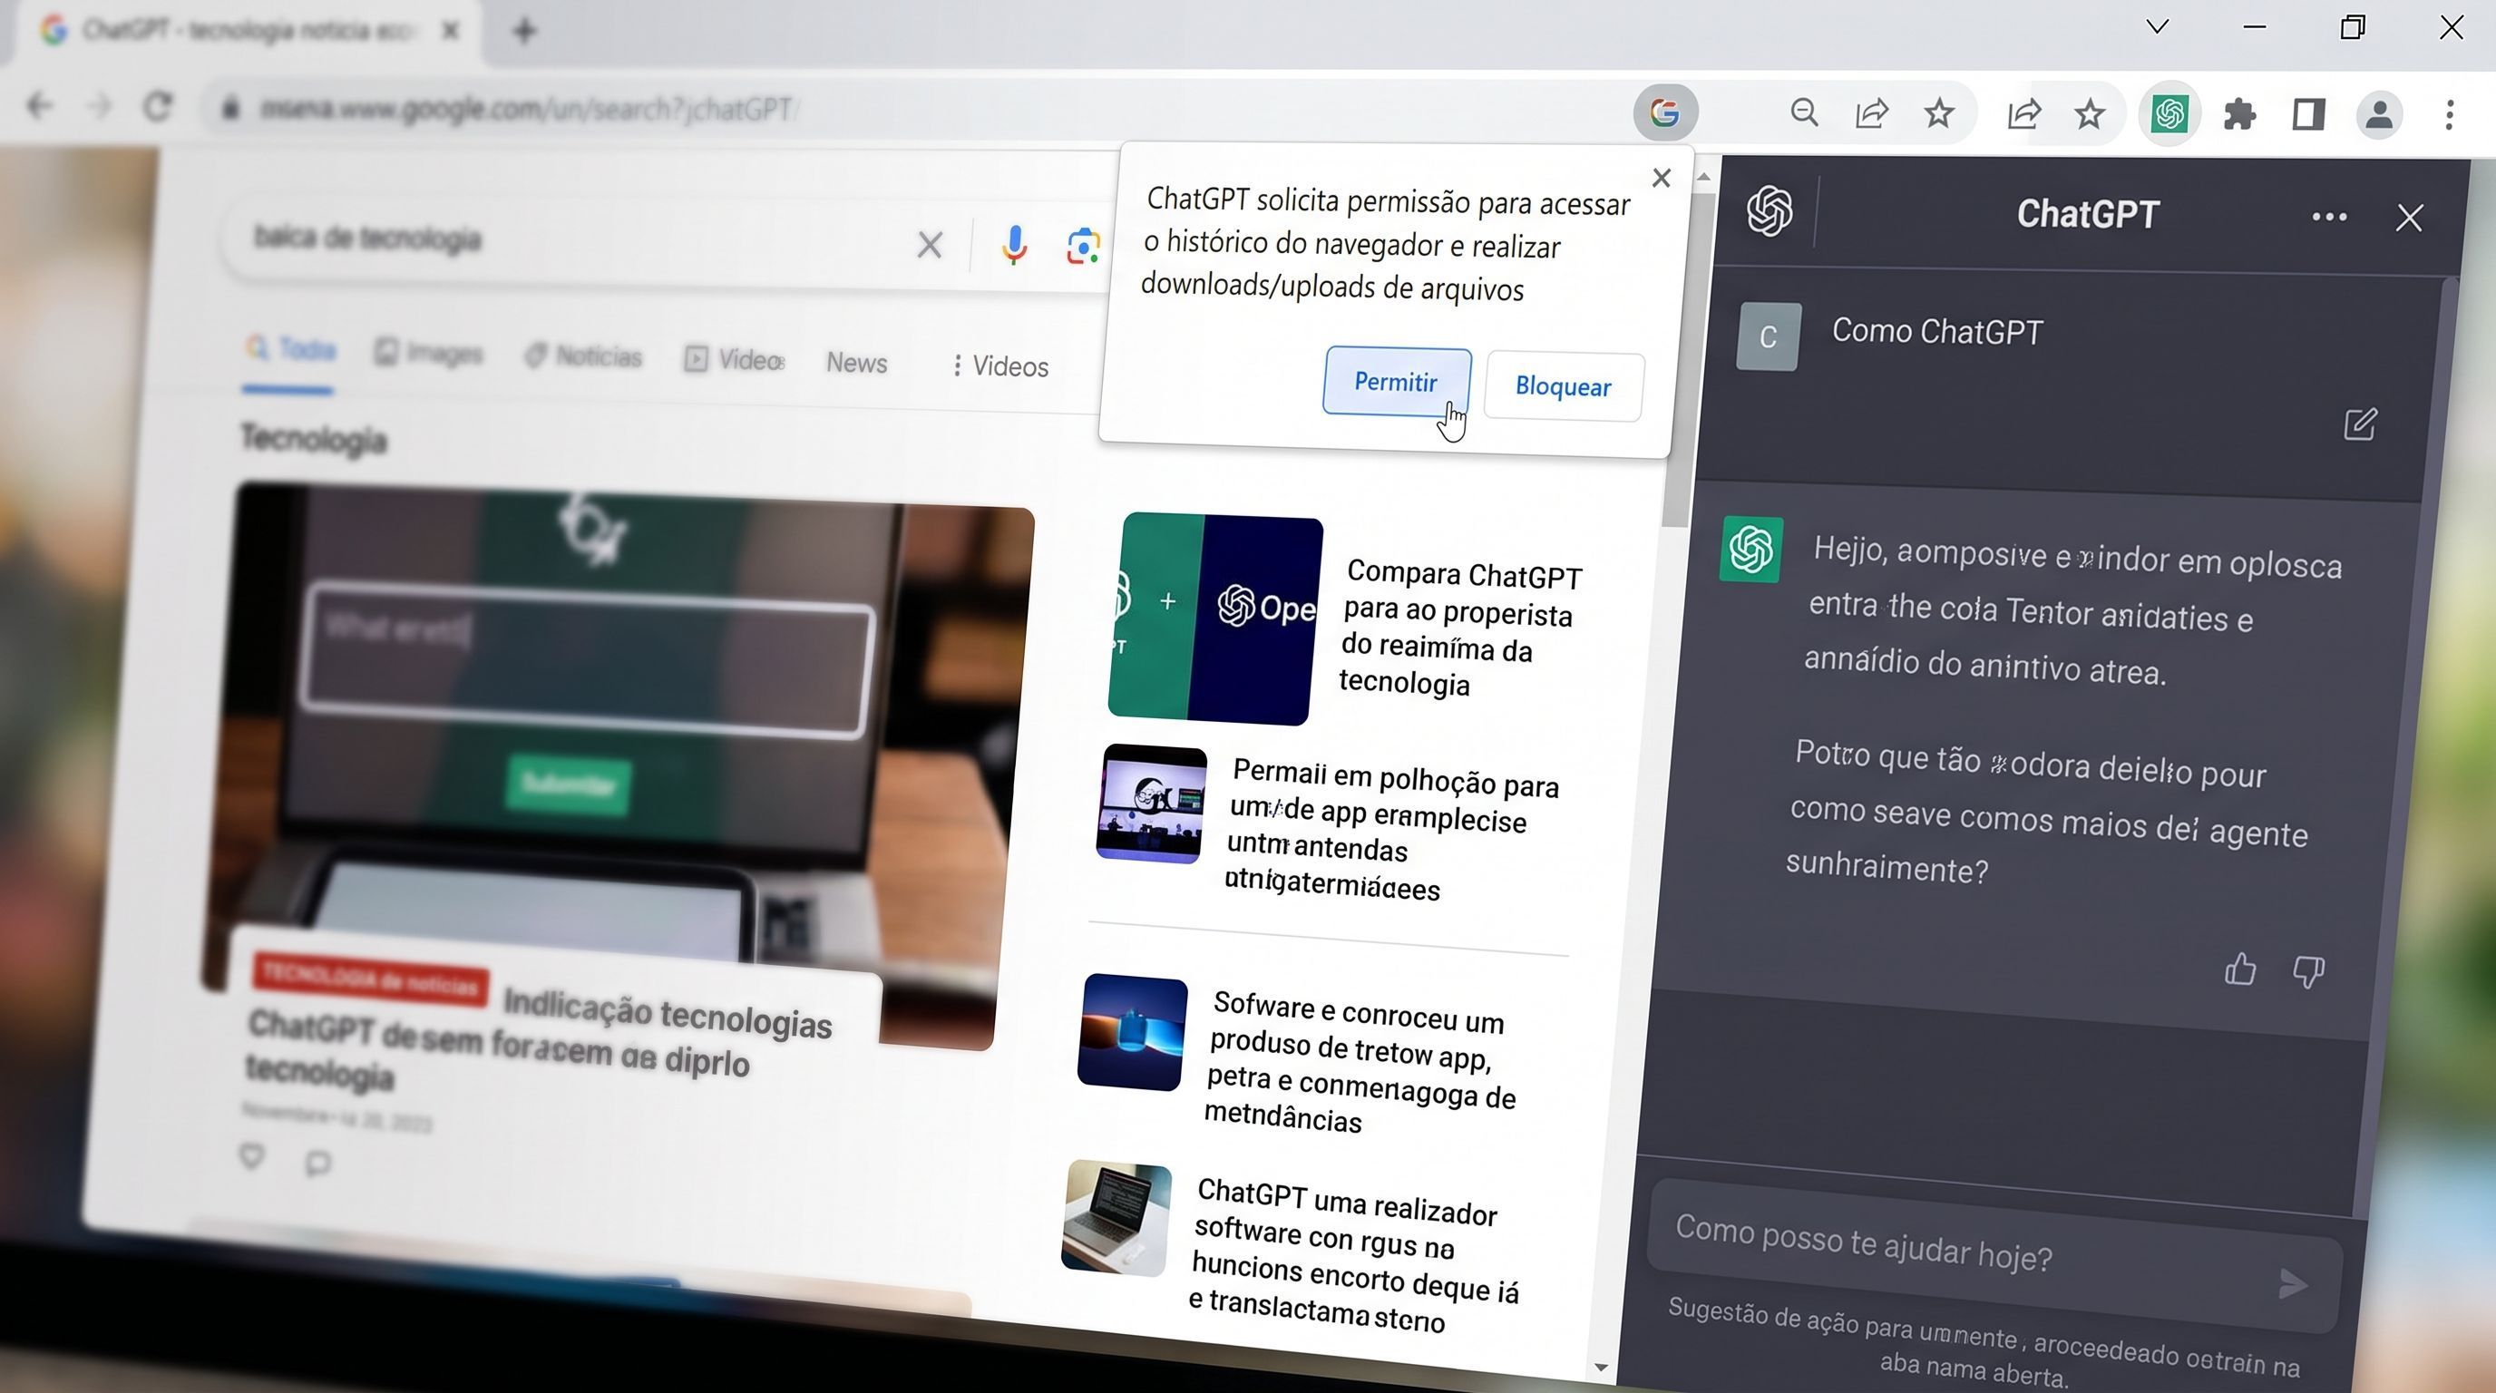
Task: Switch to the News search tab
Action: [856, 362]
